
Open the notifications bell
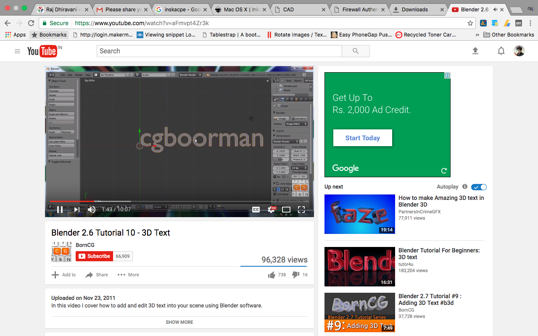[x=501, y=51]
